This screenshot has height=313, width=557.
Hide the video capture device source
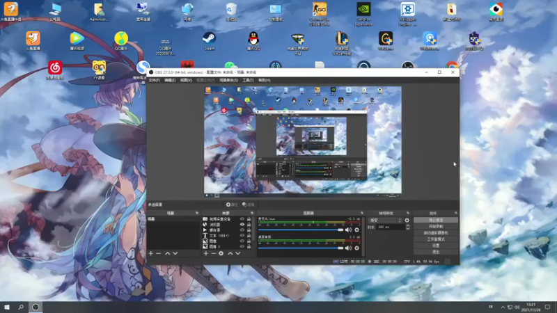click(242, 219)
